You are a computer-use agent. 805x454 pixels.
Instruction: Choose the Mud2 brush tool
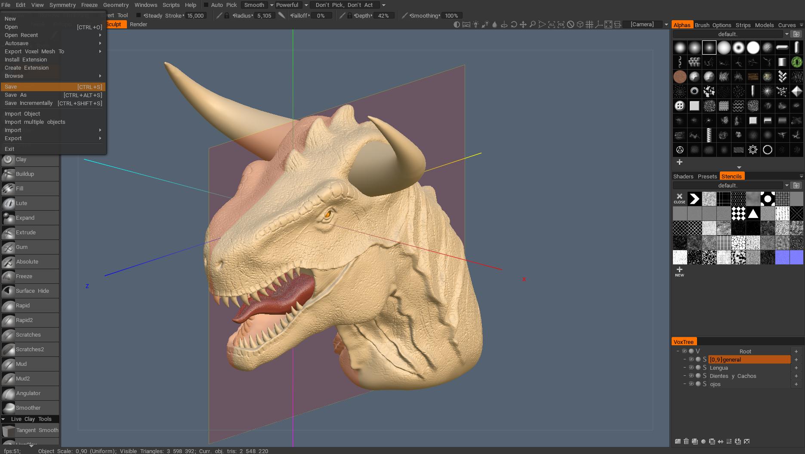(x=30, y=379)
